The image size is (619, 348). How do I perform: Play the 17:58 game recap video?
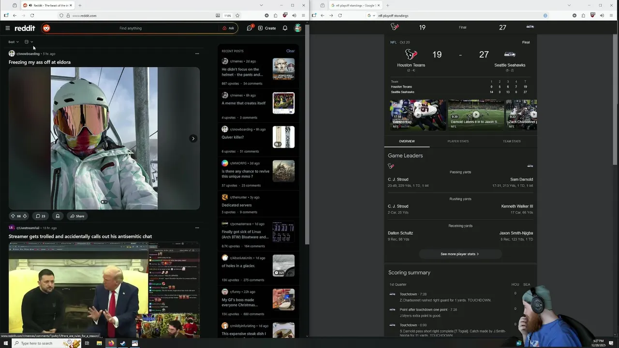(x=418, y=115)
